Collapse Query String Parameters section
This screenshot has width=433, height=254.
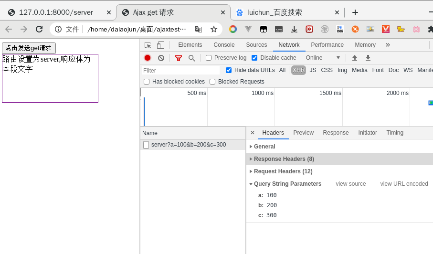point(285,184)
